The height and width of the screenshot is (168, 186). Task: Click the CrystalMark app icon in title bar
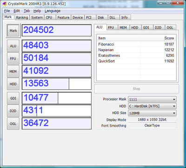[x=4, y=4]
